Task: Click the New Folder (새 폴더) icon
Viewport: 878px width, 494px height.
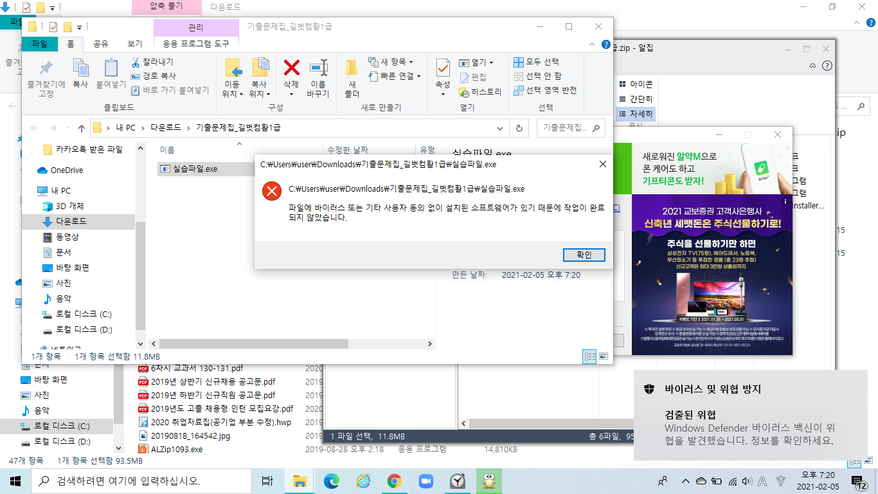Action: coord(352,68)
